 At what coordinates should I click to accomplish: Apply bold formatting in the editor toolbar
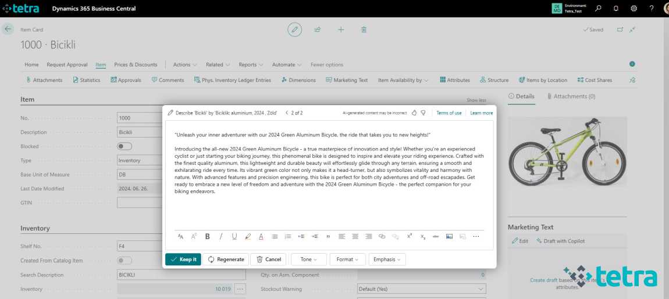[207, 236]
